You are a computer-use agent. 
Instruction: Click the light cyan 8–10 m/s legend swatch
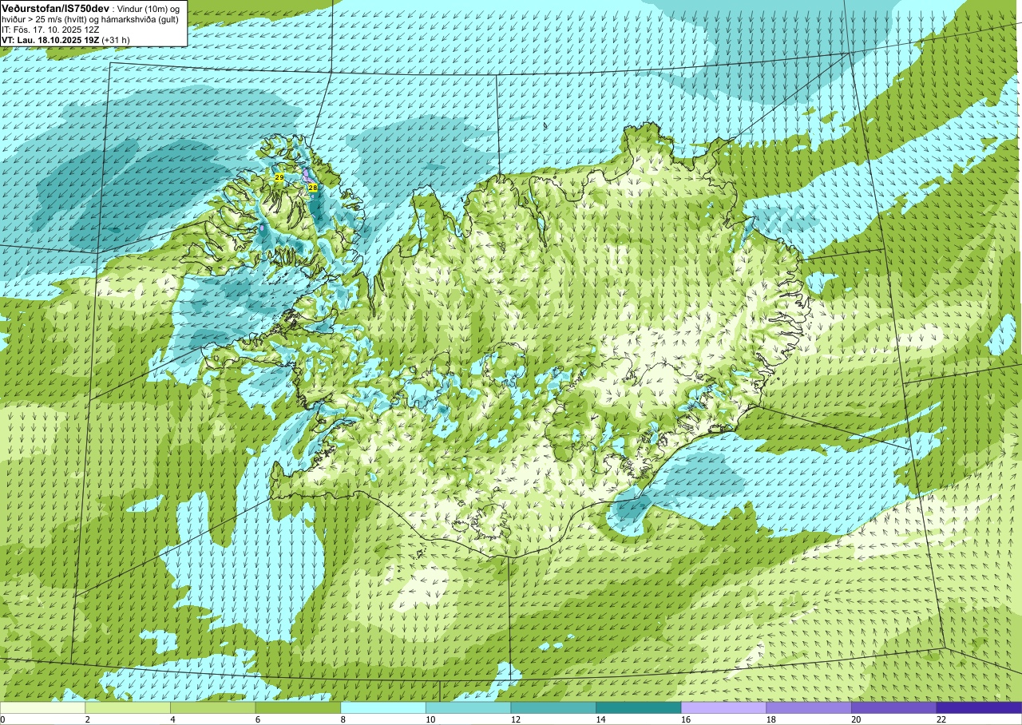tap(383, 707)
